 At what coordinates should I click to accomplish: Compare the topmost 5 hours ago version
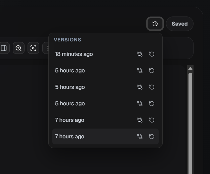click(139, 71)
